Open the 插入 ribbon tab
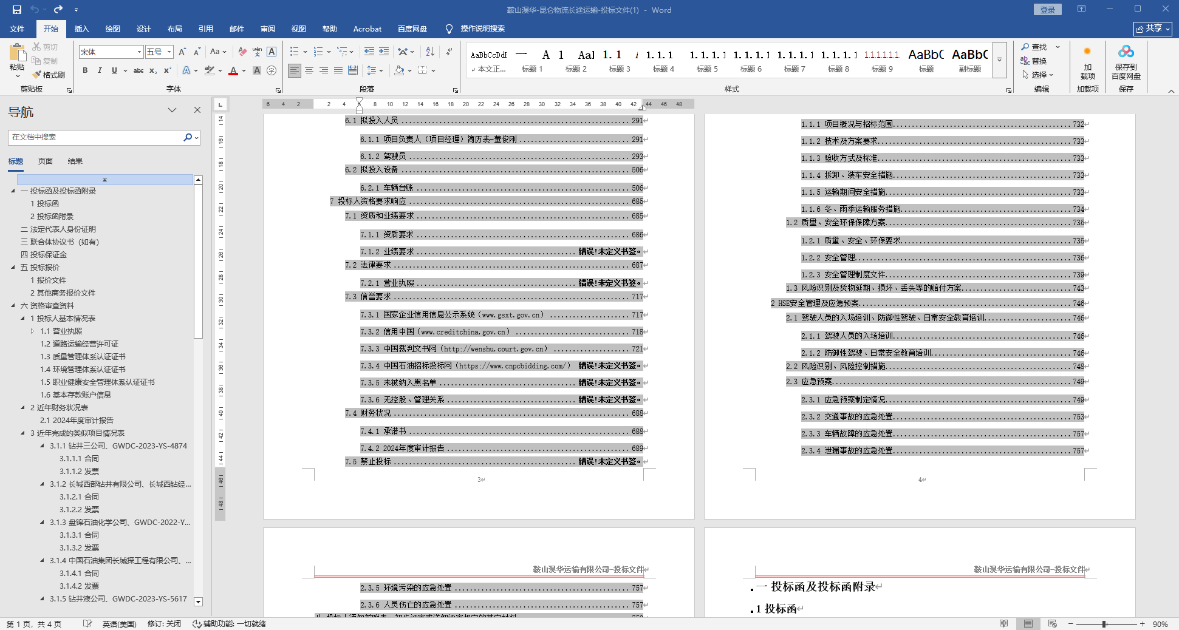The width and height of the screenshot is (1179, 630). [x=81, y=29]
